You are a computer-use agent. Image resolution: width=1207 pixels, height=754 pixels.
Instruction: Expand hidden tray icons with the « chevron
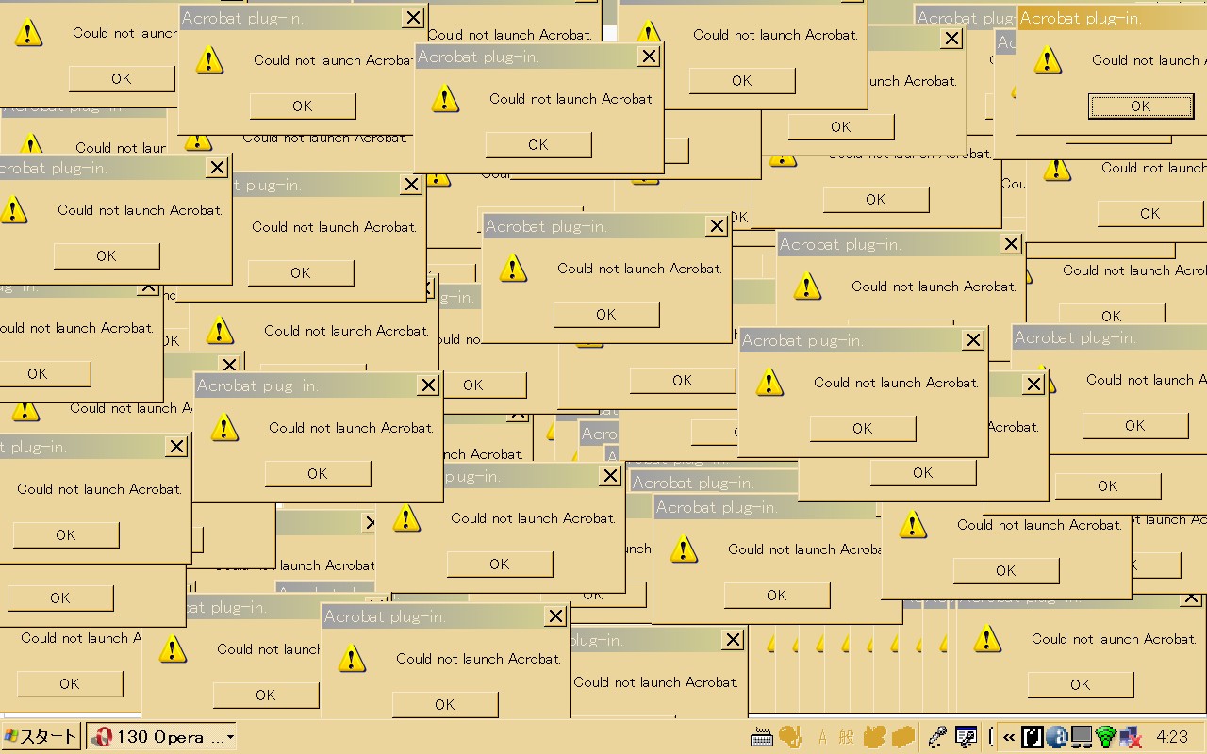coord(1009,737)
